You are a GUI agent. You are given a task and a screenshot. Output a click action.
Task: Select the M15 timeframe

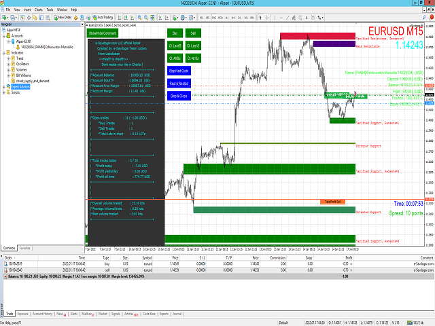pyautogui.click(x=214, y=18)
